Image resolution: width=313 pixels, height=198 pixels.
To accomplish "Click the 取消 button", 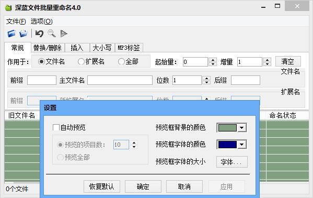I will [x=184, y=186].
